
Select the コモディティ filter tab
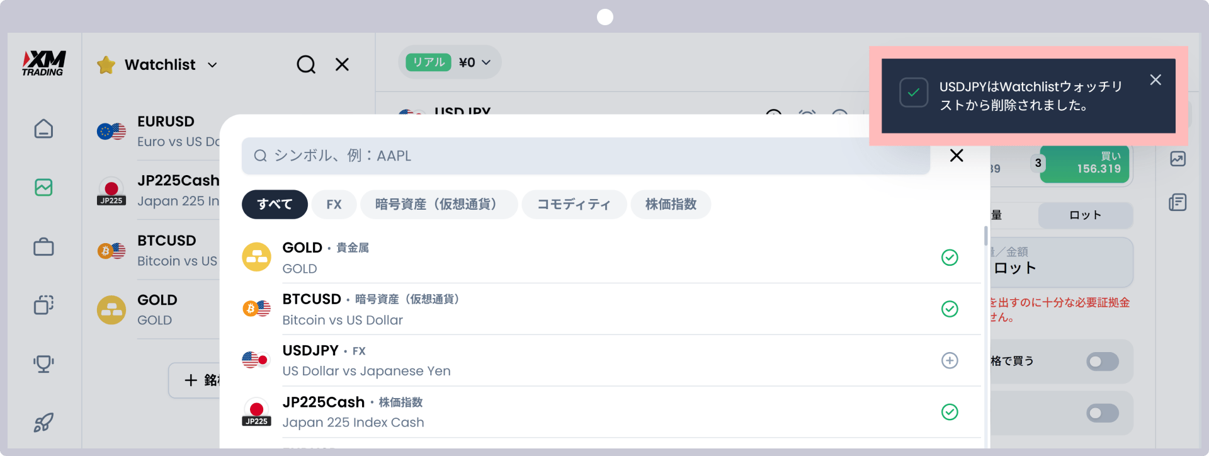click(x=574, y=205)
